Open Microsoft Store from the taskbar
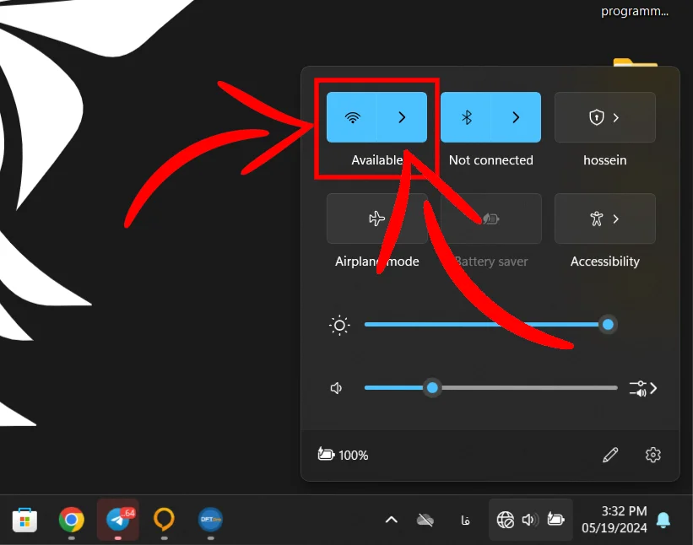This screenshot has height=545, width=693. 24,520
